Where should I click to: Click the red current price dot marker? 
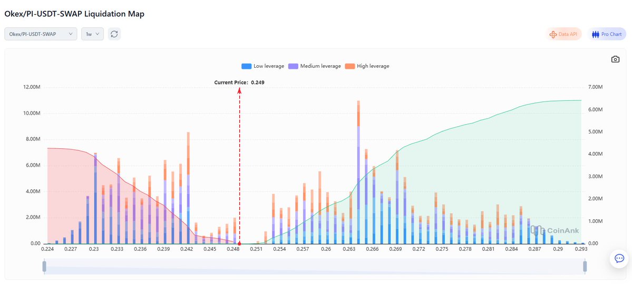coord(239,243)
